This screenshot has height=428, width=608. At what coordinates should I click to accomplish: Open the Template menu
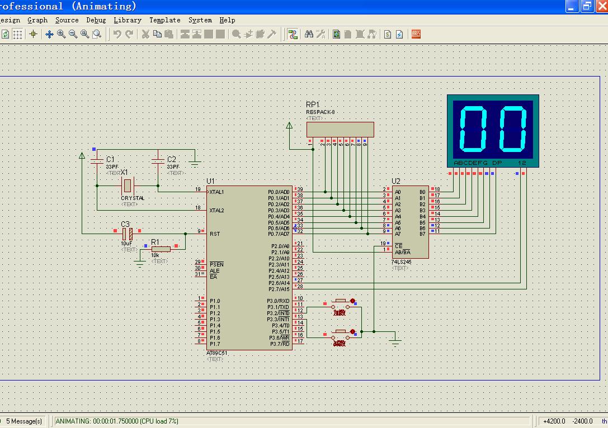click(165, 20)
